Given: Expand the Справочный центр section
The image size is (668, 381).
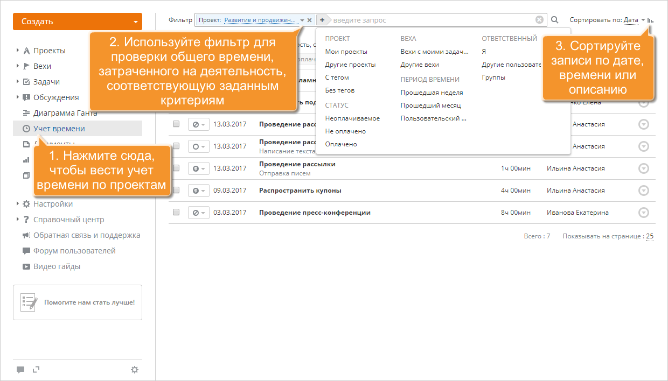Looking at the screenshot, I should [18, 220].
